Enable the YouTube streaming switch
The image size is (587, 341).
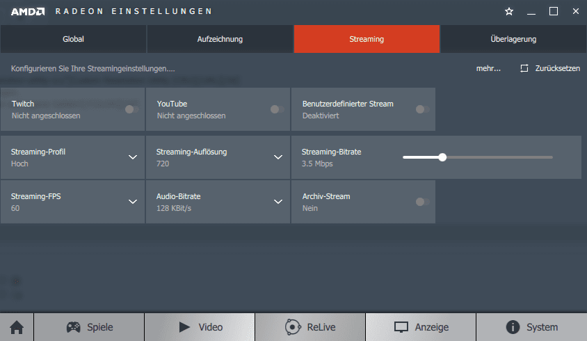277,109
